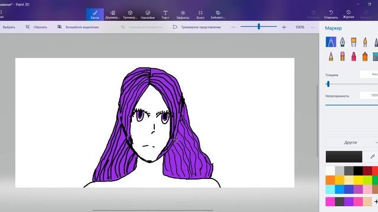
Task: Pick the eyedropper tool
Action: (373, 157)
